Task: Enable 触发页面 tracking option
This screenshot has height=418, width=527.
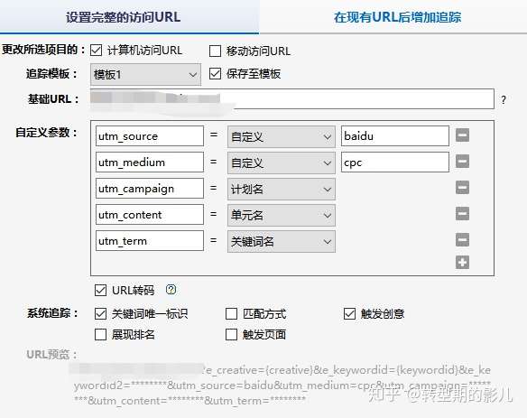Action: (231, 335)
